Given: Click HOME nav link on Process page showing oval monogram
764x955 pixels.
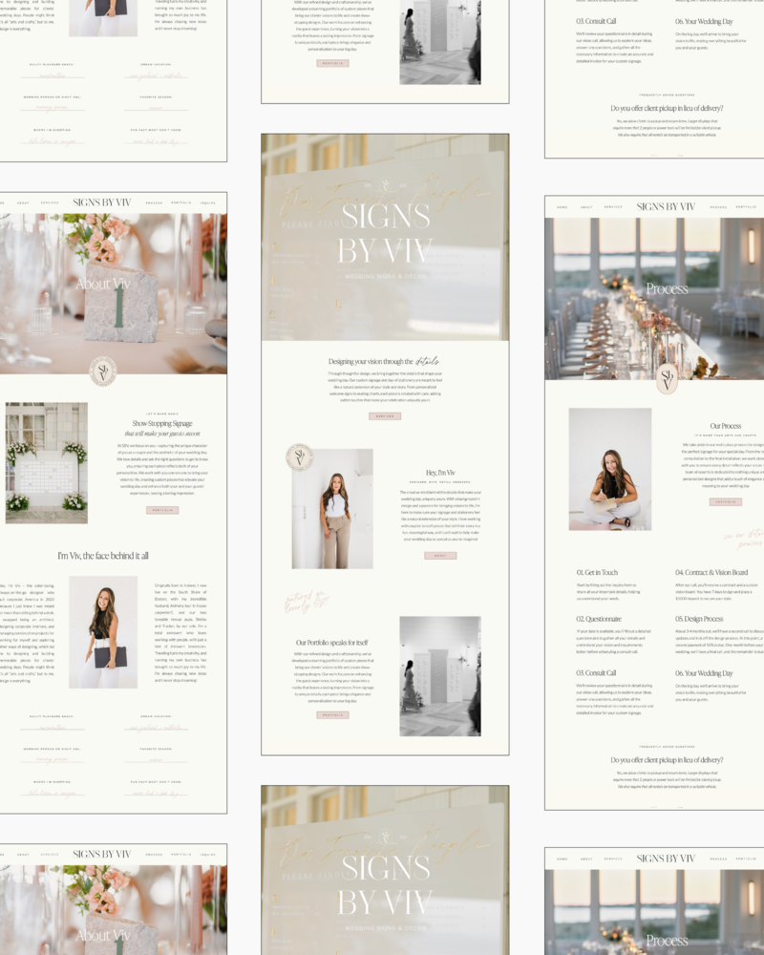Looking at the screenshot, I should pos(562,207).
